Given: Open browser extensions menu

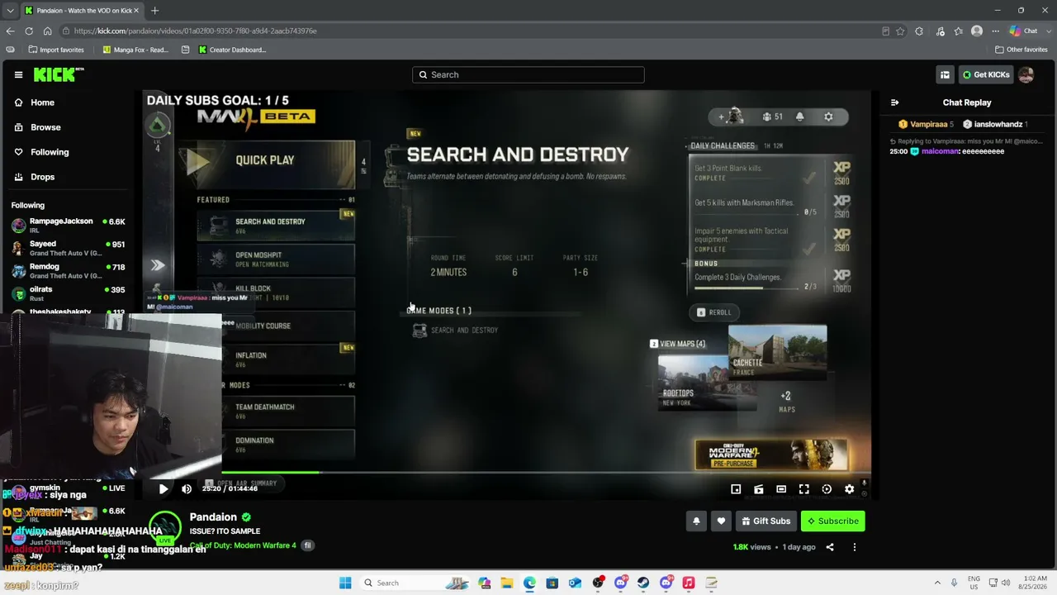Looking at the screenshot, I should (919, 31).
